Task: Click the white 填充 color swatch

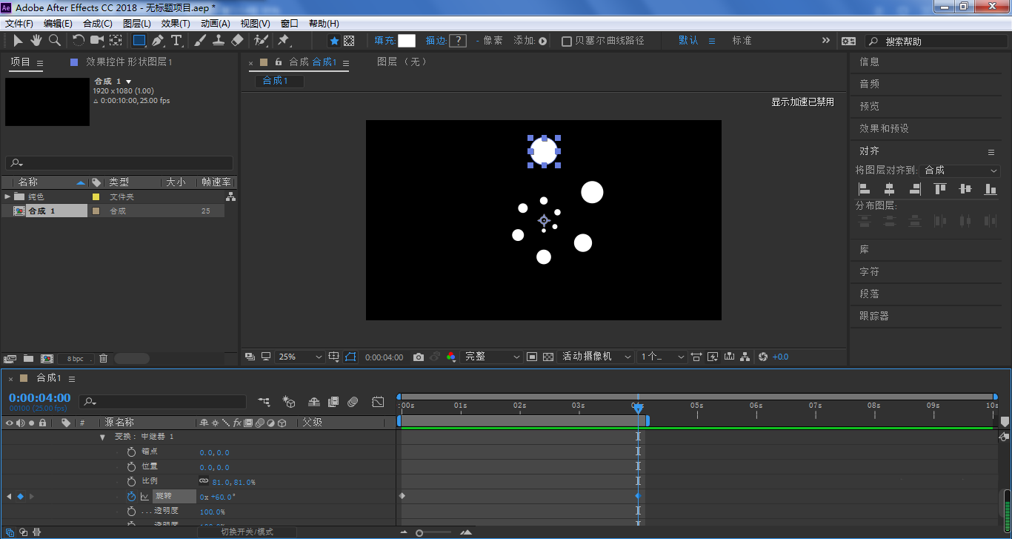Action: 407,41
